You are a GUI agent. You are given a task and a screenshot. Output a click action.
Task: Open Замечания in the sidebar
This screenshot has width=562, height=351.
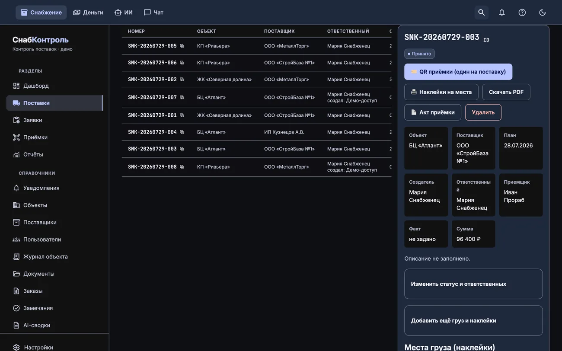(x=54, y=308)
